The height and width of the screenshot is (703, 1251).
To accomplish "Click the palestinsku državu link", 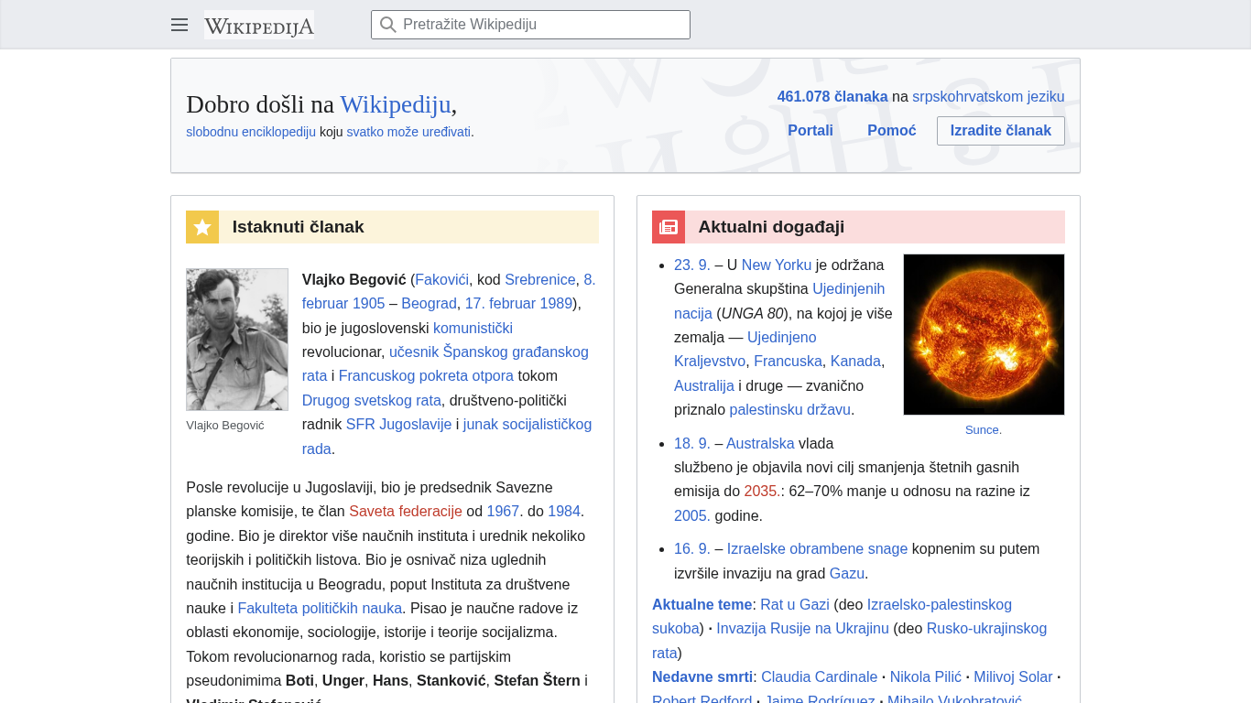I will (789, 410).
